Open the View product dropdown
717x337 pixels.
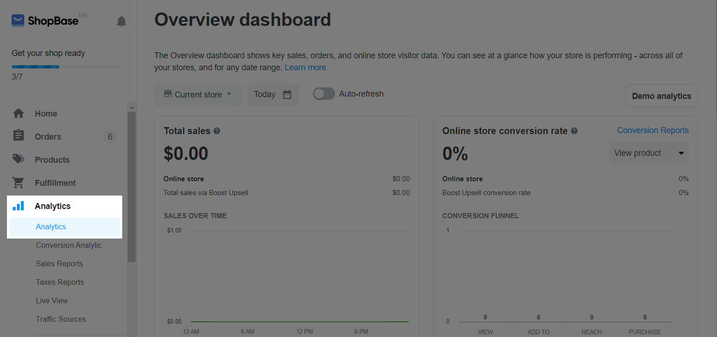(648, 153)
